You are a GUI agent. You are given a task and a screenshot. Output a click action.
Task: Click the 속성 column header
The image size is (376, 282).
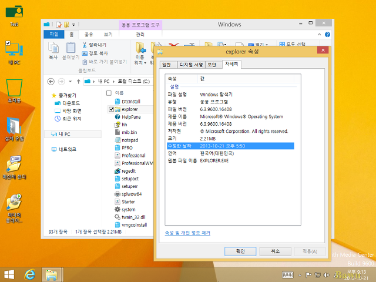pos(182,79)
